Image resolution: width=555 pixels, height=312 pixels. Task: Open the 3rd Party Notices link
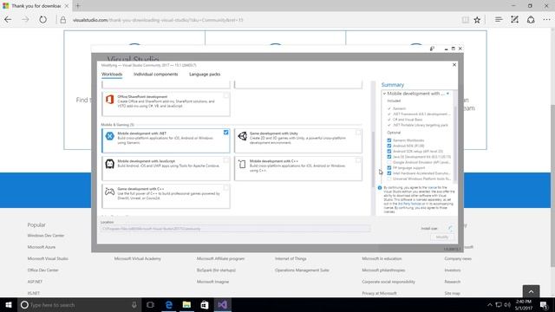point(409,204)
